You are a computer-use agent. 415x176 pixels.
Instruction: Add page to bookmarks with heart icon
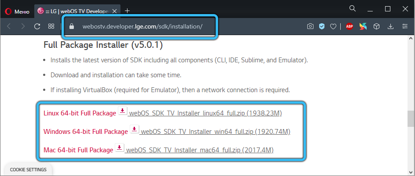pyautogui.click(x=333, y=27)
